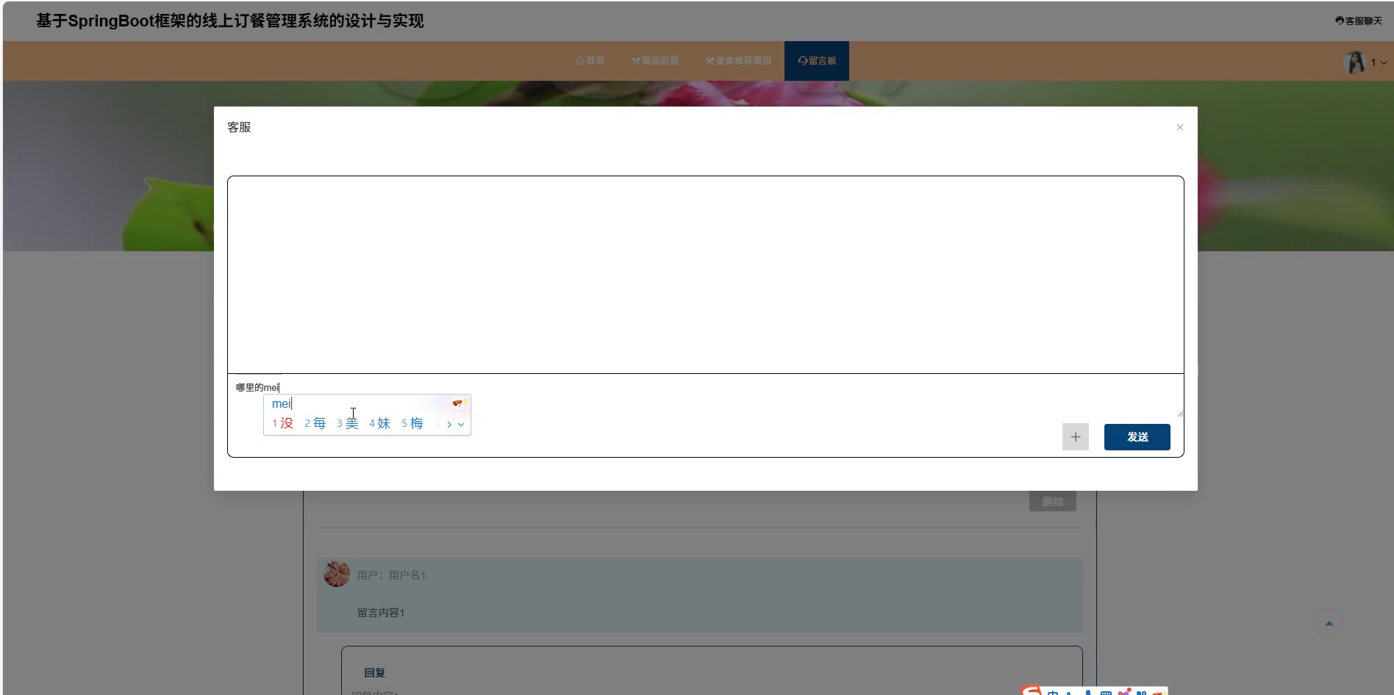This screenshot has height=695, width=1394.
Task: Go to next IME candidate page
Action: (x=449, y=424)
